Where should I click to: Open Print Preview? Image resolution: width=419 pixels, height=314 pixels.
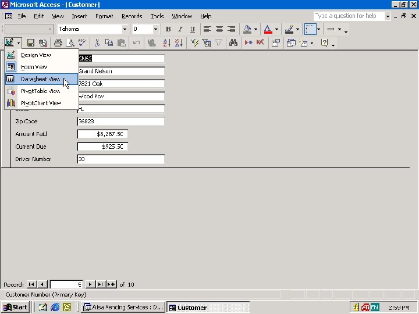click(70, 42)
